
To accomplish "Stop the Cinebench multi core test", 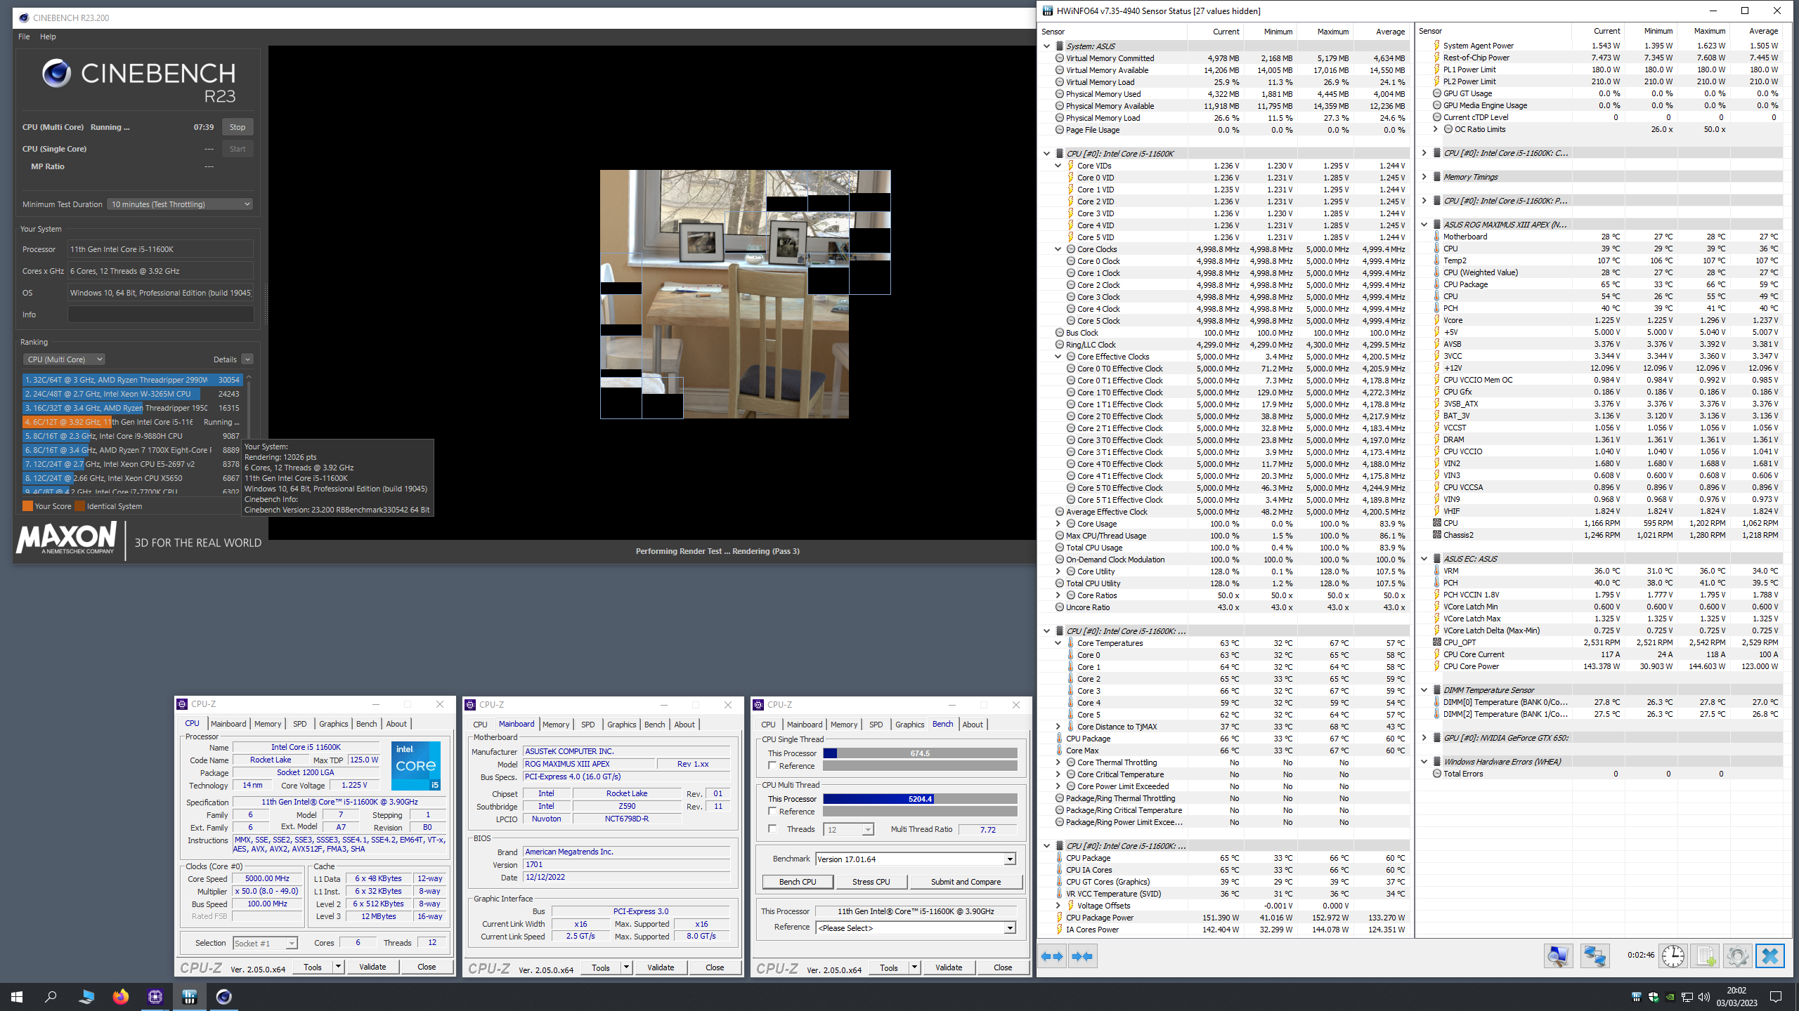I will point(238,127).
